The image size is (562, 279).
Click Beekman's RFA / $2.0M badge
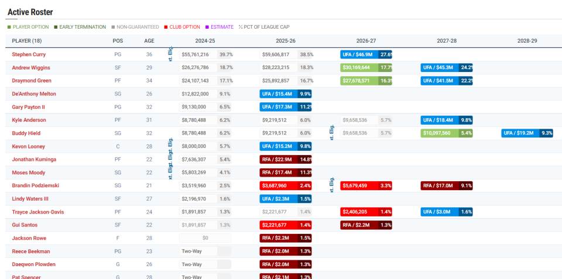(286, 252)
